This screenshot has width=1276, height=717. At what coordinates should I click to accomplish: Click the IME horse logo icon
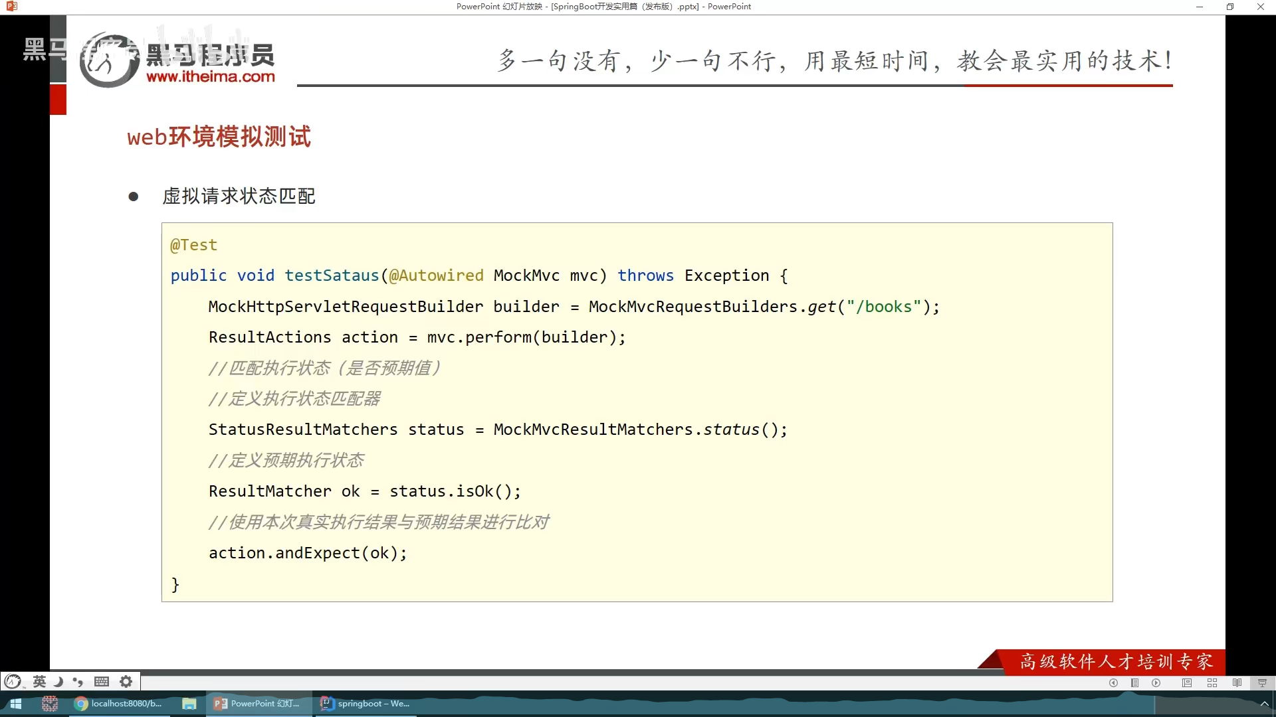tap(13, 682)
